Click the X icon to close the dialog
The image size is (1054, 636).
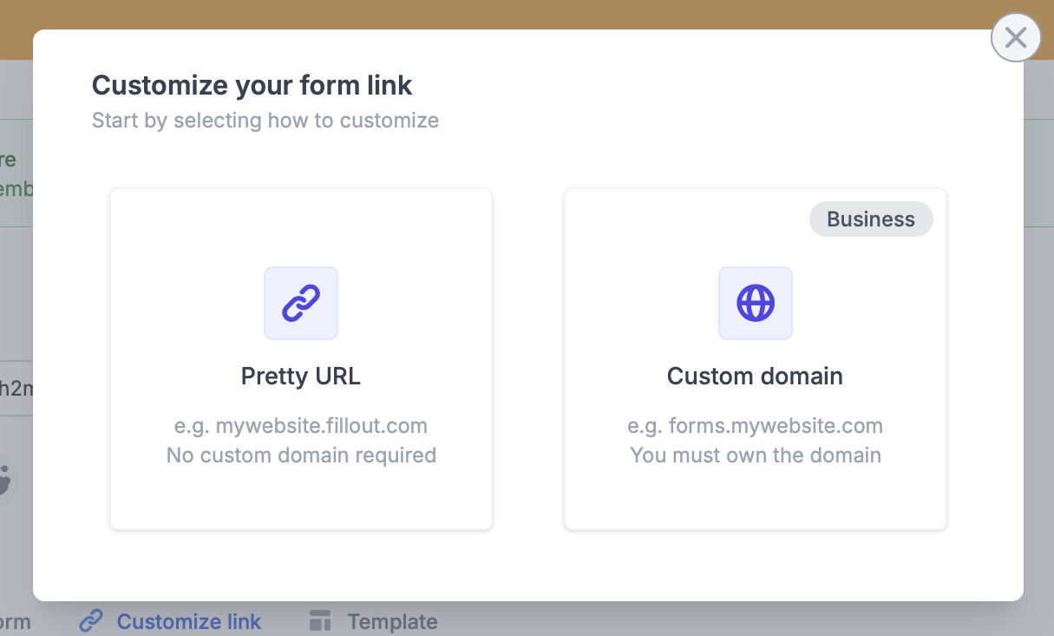pos(1015,37)
